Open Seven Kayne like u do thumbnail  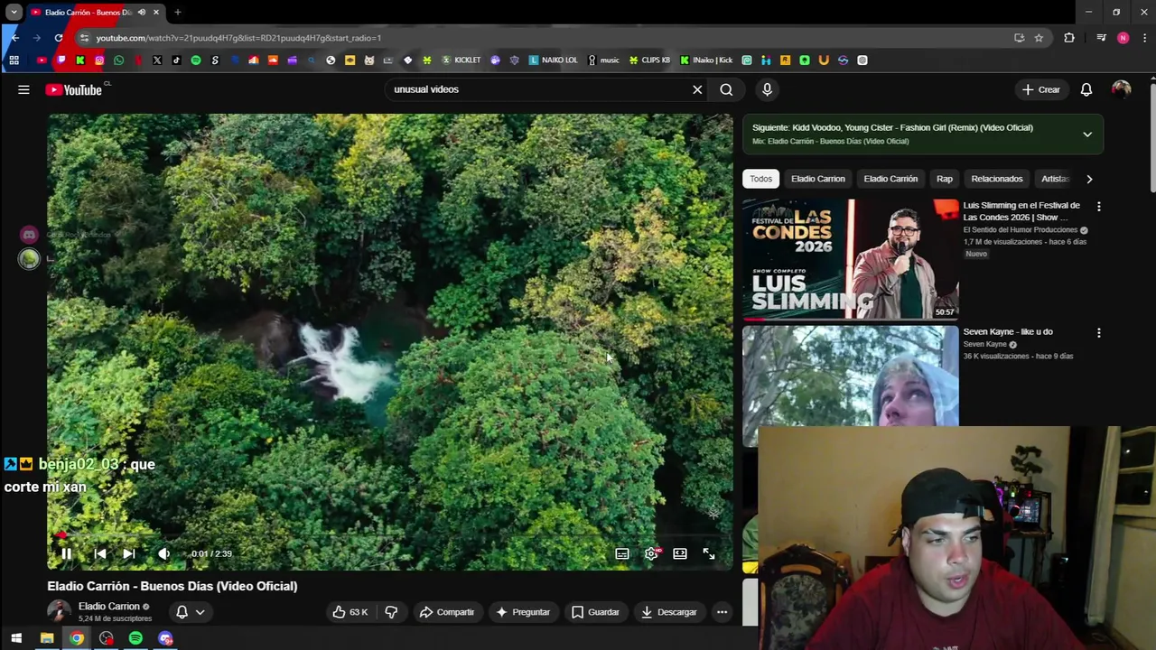point(851,376)
